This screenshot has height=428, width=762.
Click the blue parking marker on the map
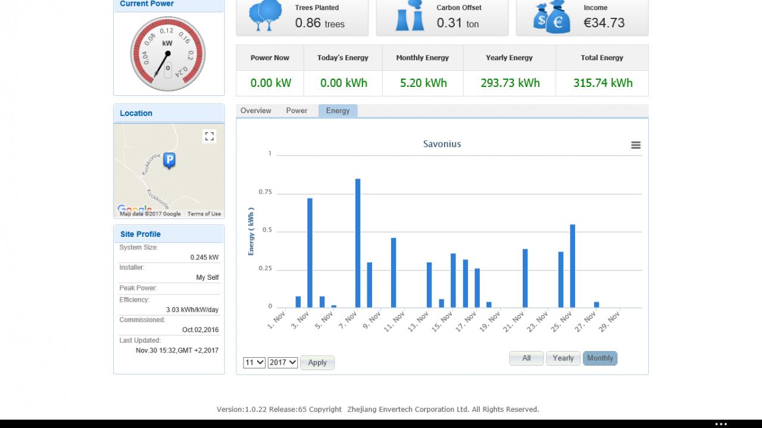[x=169, y=160]
